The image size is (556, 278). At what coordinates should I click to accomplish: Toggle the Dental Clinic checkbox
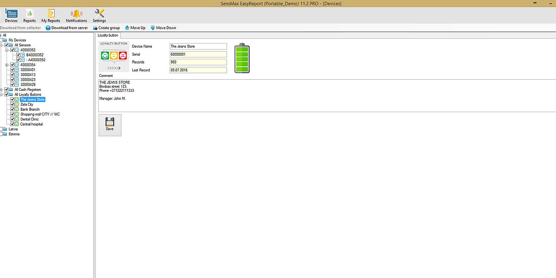(x=13, y=120)
